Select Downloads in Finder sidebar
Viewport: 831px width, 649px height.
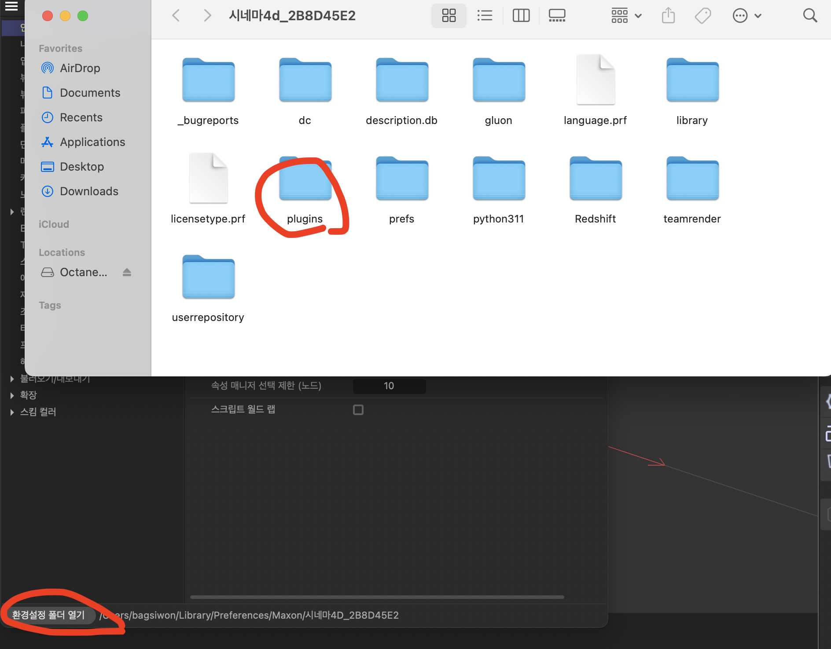tap(88, 191)
